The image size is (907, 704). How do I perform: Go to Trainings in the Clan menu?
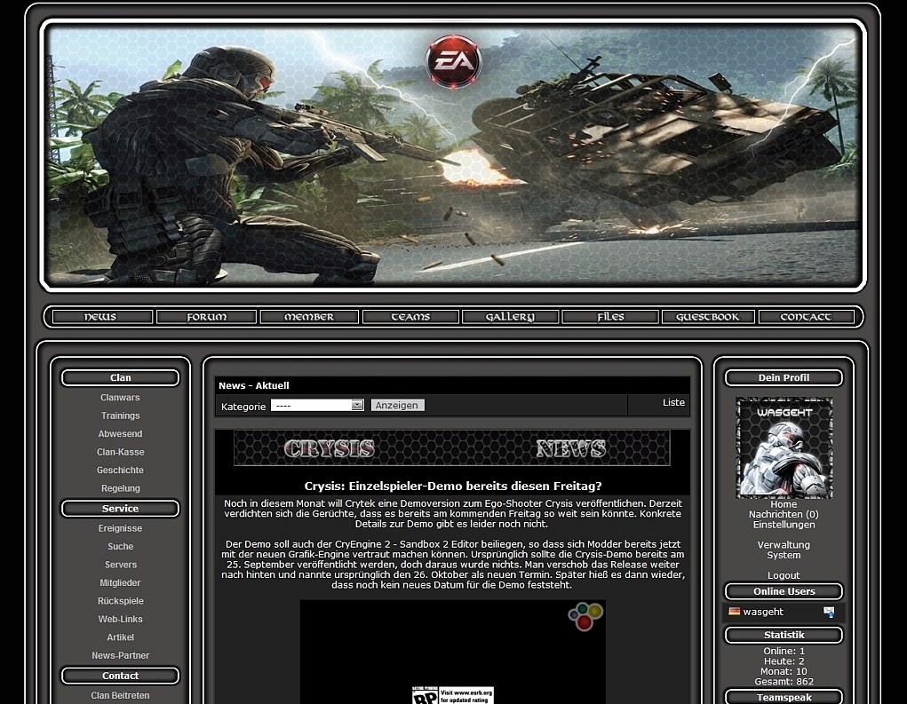[x=120, y=415]
